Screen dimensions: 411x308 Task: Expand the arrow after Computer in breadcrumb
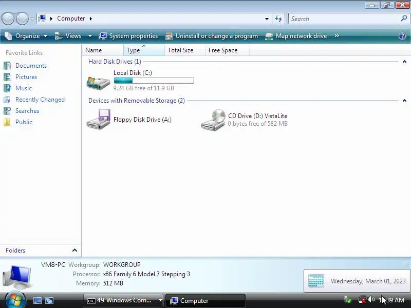(x=91, y=18)
